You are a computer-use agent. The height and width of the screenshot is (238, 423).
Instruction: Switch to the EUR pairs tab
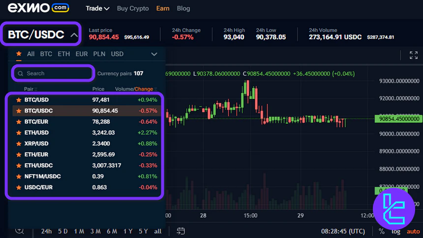(x=82, y=54)
